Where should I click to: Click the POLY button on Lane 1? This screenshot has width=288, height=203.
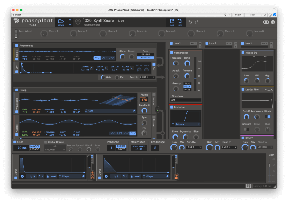tap(193, 44)
